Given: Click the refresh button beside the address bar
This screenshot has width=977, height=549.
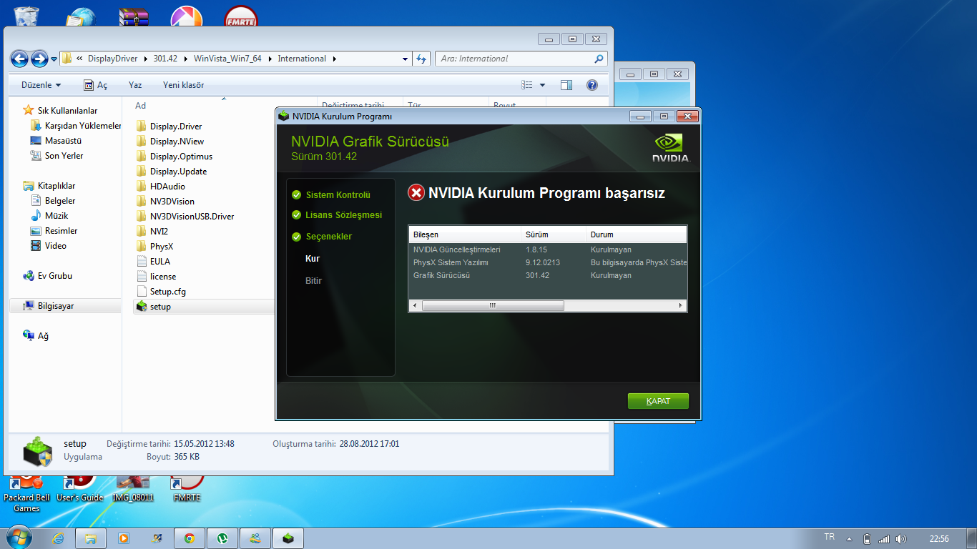Looking at the screenshot, I should [421, 59].
